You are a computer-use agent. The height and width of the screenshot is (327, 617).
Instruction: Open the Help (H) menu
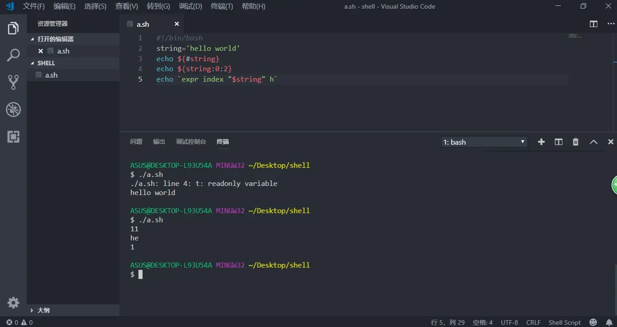click(253, 6)
